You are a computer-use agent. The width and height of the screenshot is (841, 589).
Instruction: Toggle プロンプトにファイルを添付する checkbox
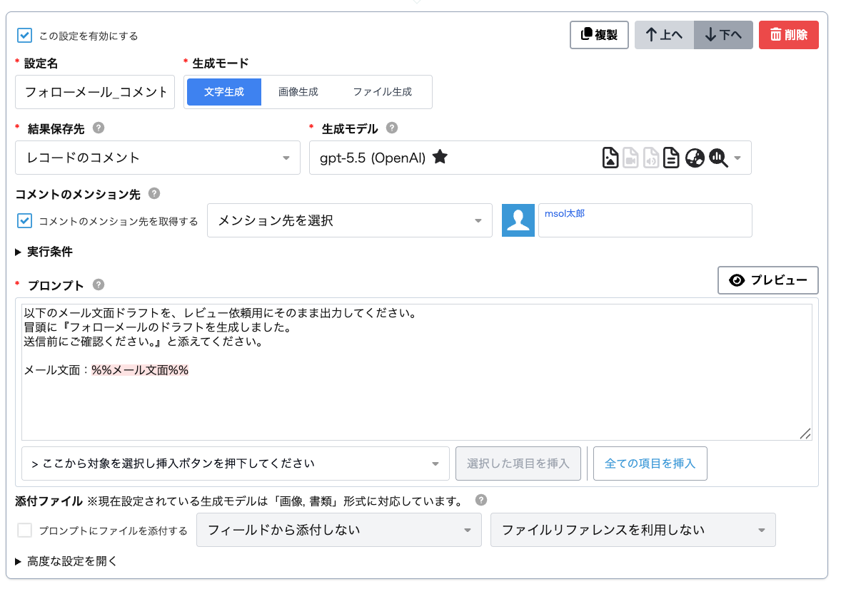[25, 530]
